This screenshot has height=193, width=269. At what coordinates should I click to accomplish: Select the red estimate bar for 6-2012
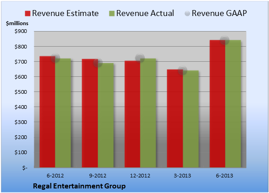click(x=48, y=112)
